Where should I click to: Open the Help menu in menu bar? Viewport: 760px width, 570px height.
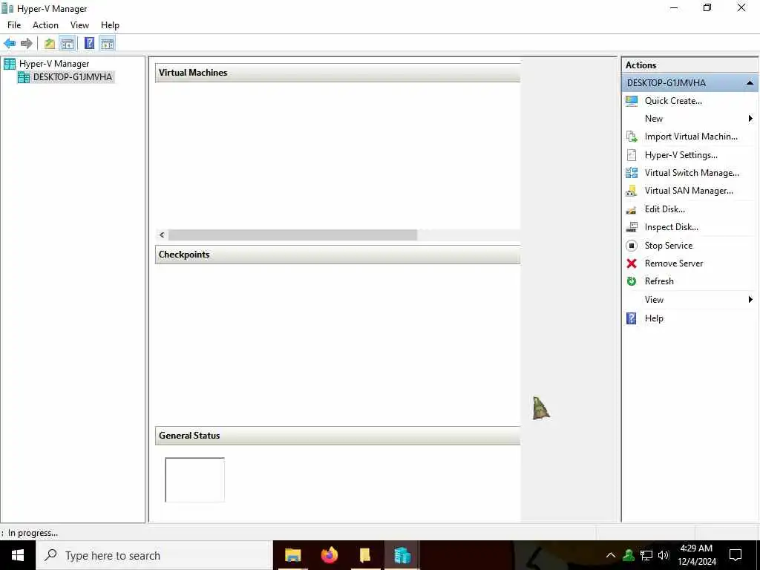point(110,25)
